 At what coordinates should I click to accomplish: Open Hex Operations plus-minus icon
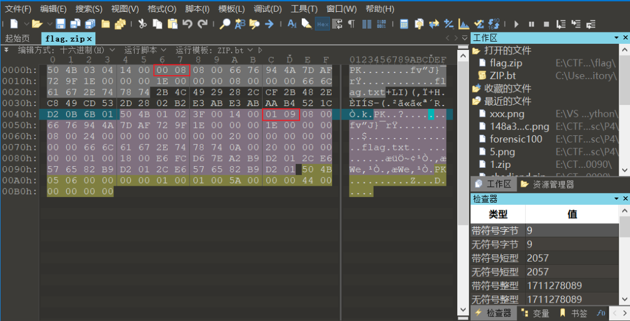(x=449, y=24)
